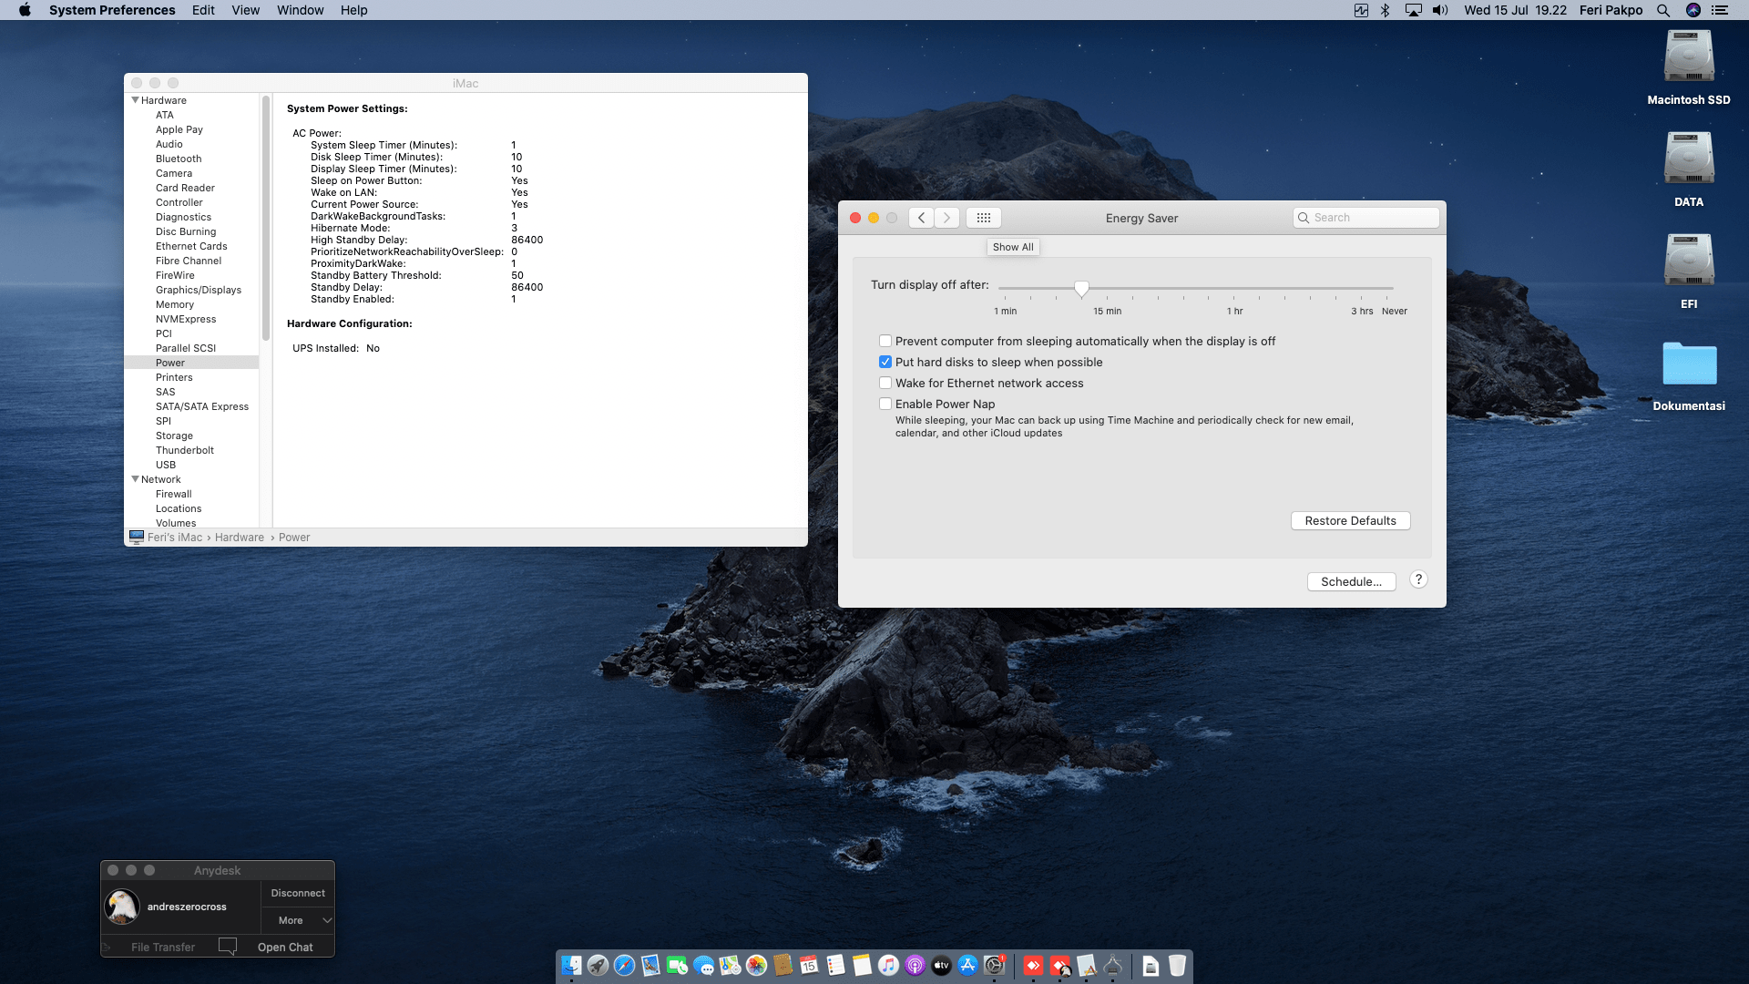This screenshot has height=984, width=1749.
Task: Click the display off timer slider handle
Action: tap(1081, 288)
